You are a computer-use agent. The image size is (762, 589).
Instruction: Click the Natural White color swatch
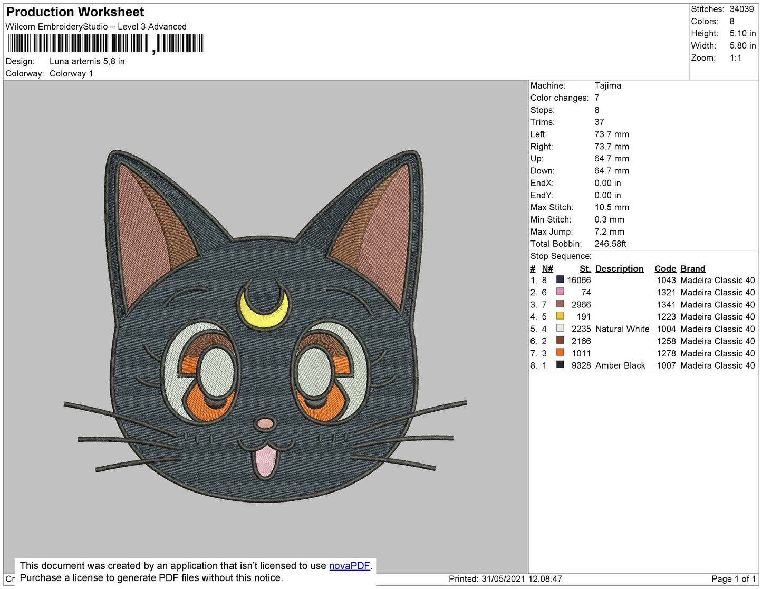pyautogui.click(x=560, y=328)
